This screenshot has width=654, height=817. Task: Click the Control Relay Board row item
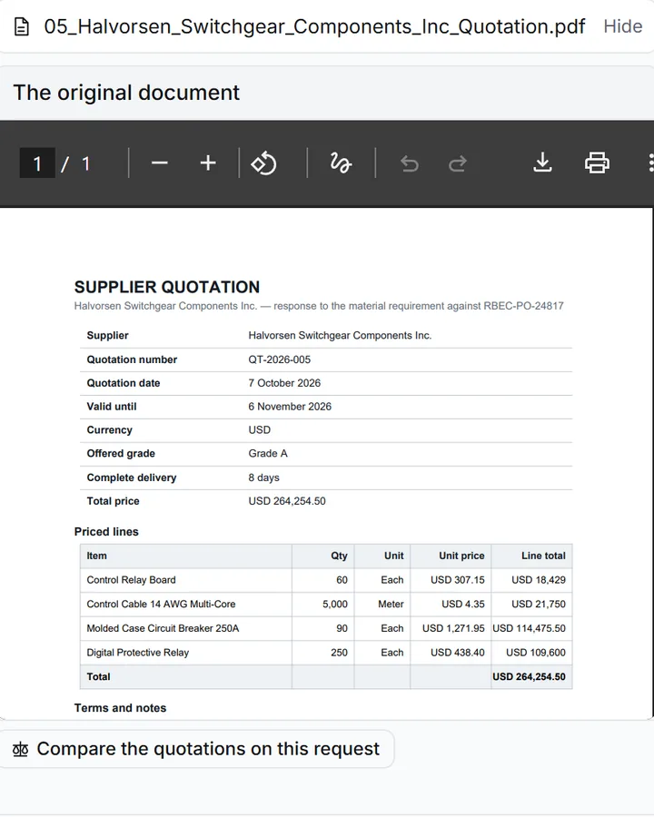[x=132, y=580]
